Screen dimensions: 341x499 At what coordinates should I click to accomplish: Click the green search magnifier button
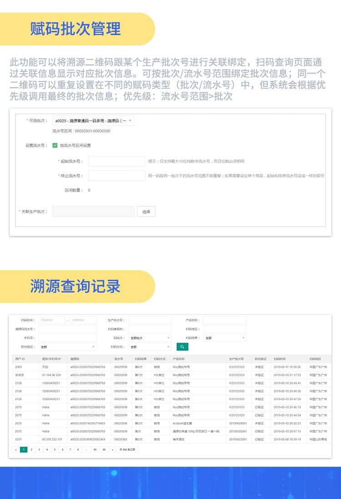point(182,347)
